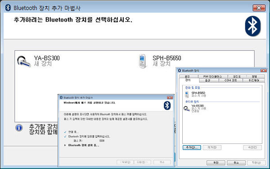Screen dimensions: 270x169
Task: Open the PIM 인터페이스 tab
Action: click(213, 76)
